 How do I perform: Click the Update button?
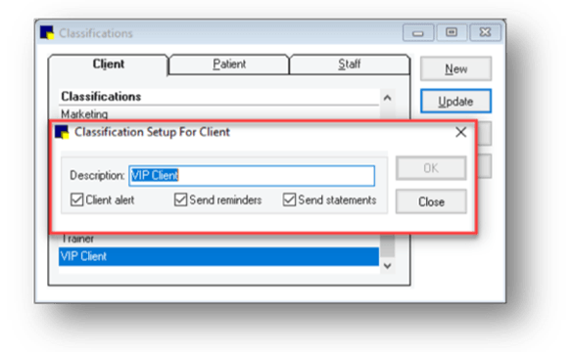pyautogui.click(x=455, y=101)
